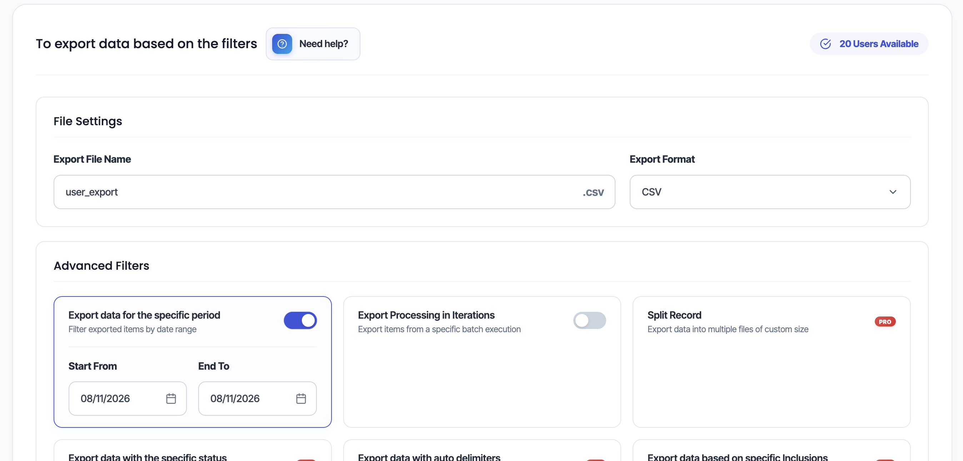The image size is (963, 461).
Task: Disable Export data for the specific period toggle
Action: pyautogui.click(x=300, y=320)
